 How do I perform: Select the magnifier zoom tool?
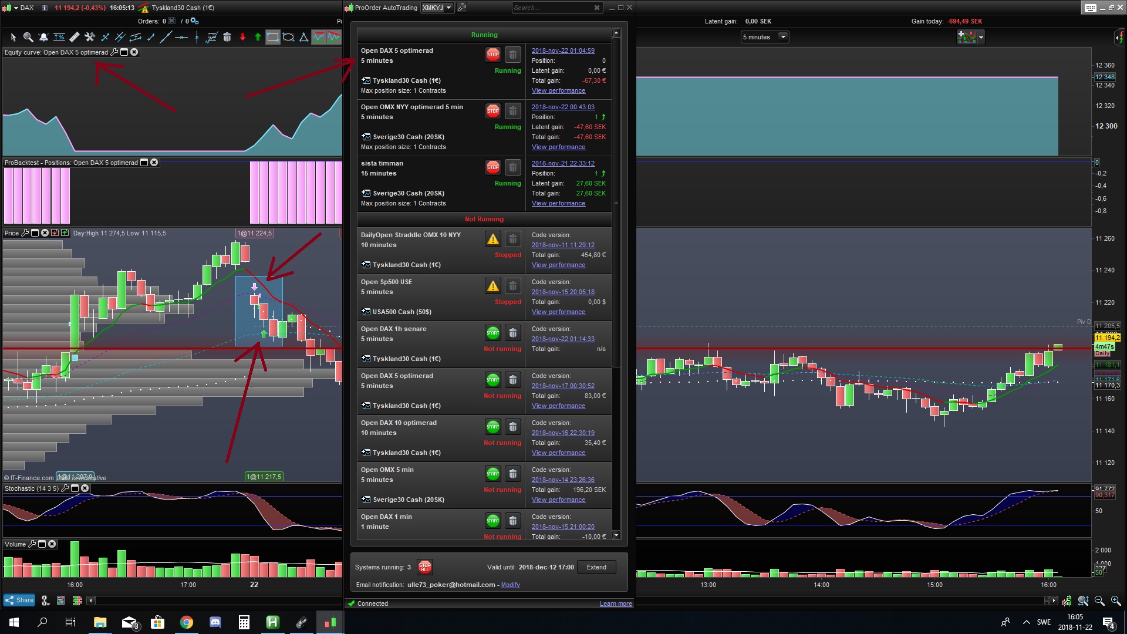point(28,37)
